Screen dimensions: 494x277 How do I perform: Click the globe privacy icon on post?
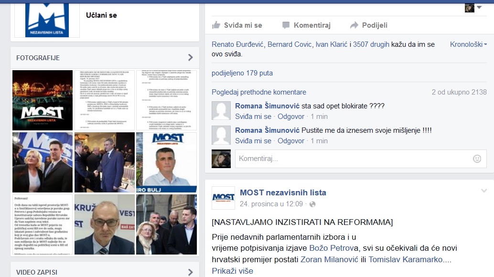pyautogui.click(x=312, y=204)
